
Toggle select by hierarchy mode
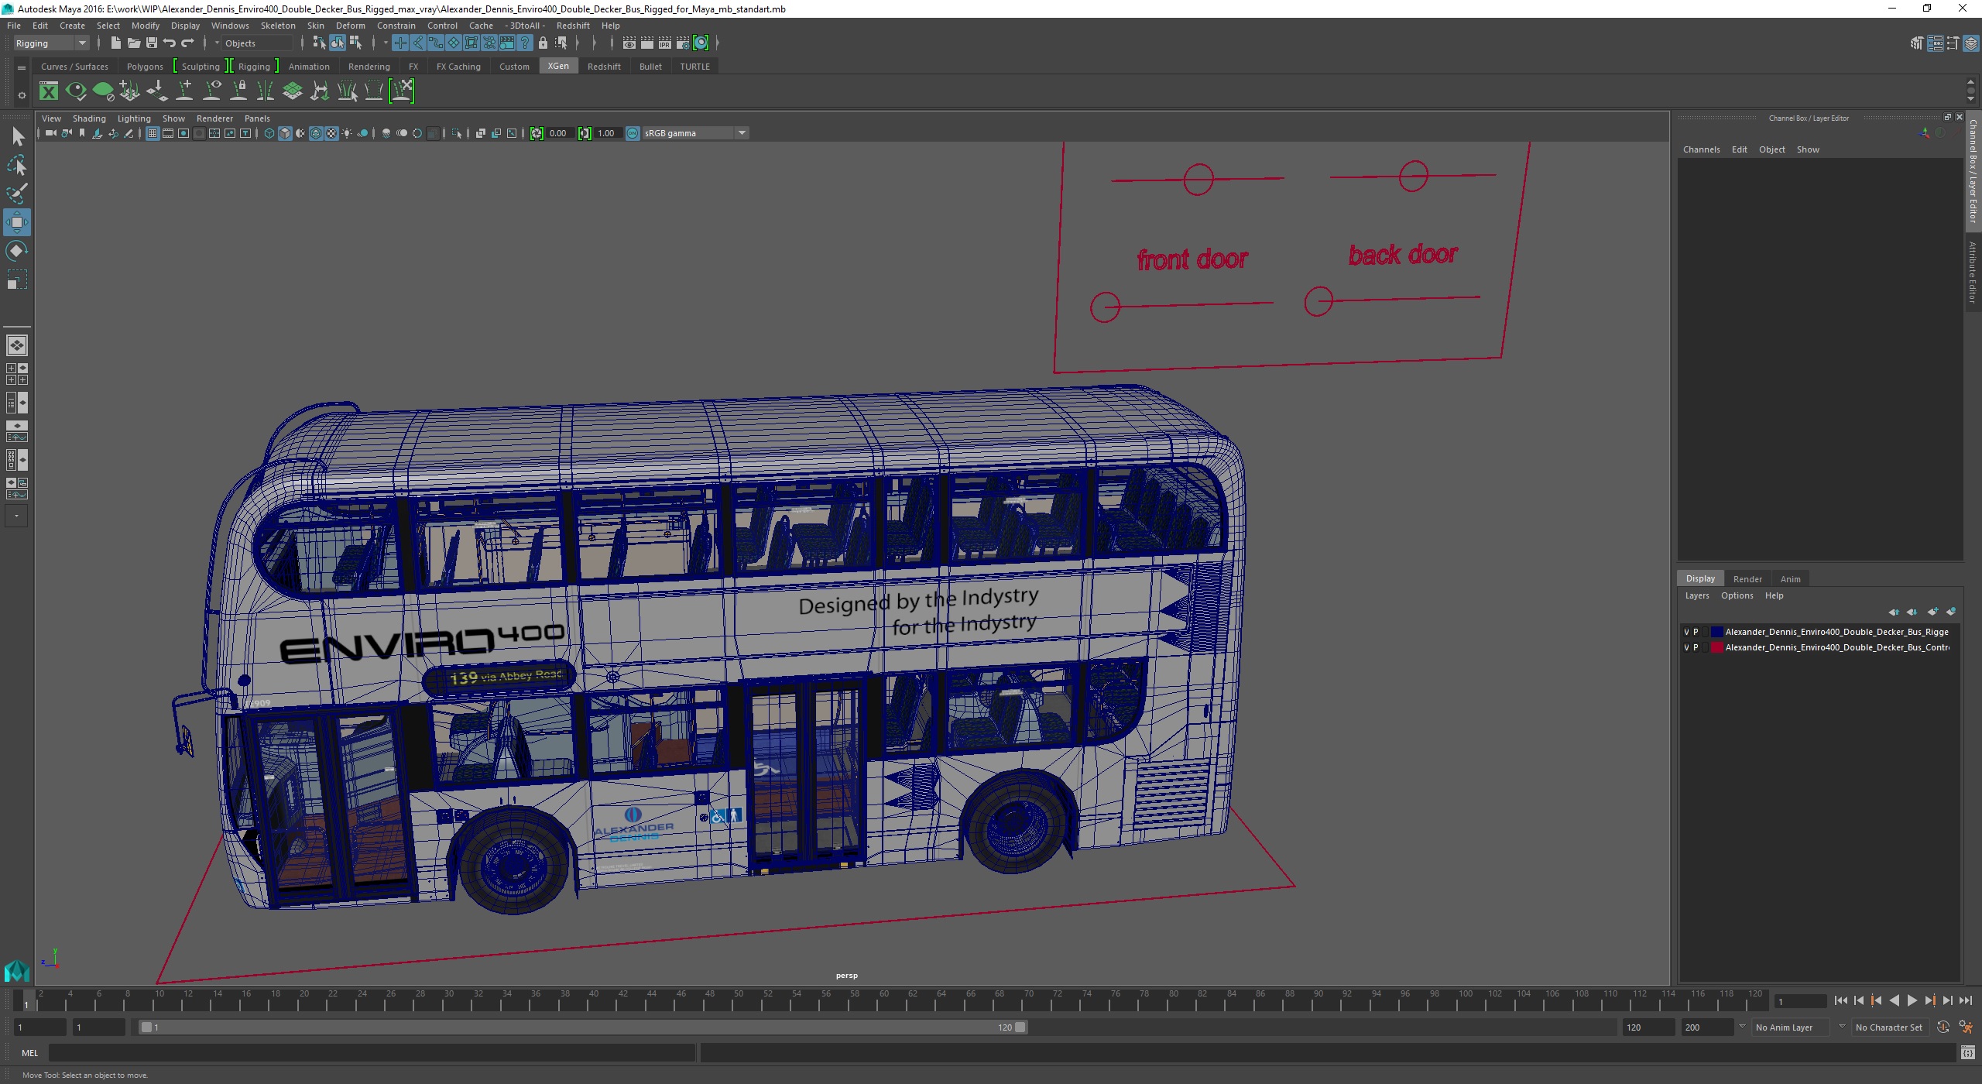319,43
